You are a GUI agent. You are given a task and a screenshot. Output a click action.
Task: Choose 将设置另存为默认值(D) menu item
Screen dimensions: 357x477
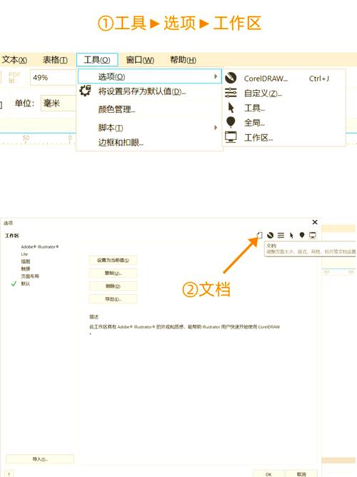(141, 91)
